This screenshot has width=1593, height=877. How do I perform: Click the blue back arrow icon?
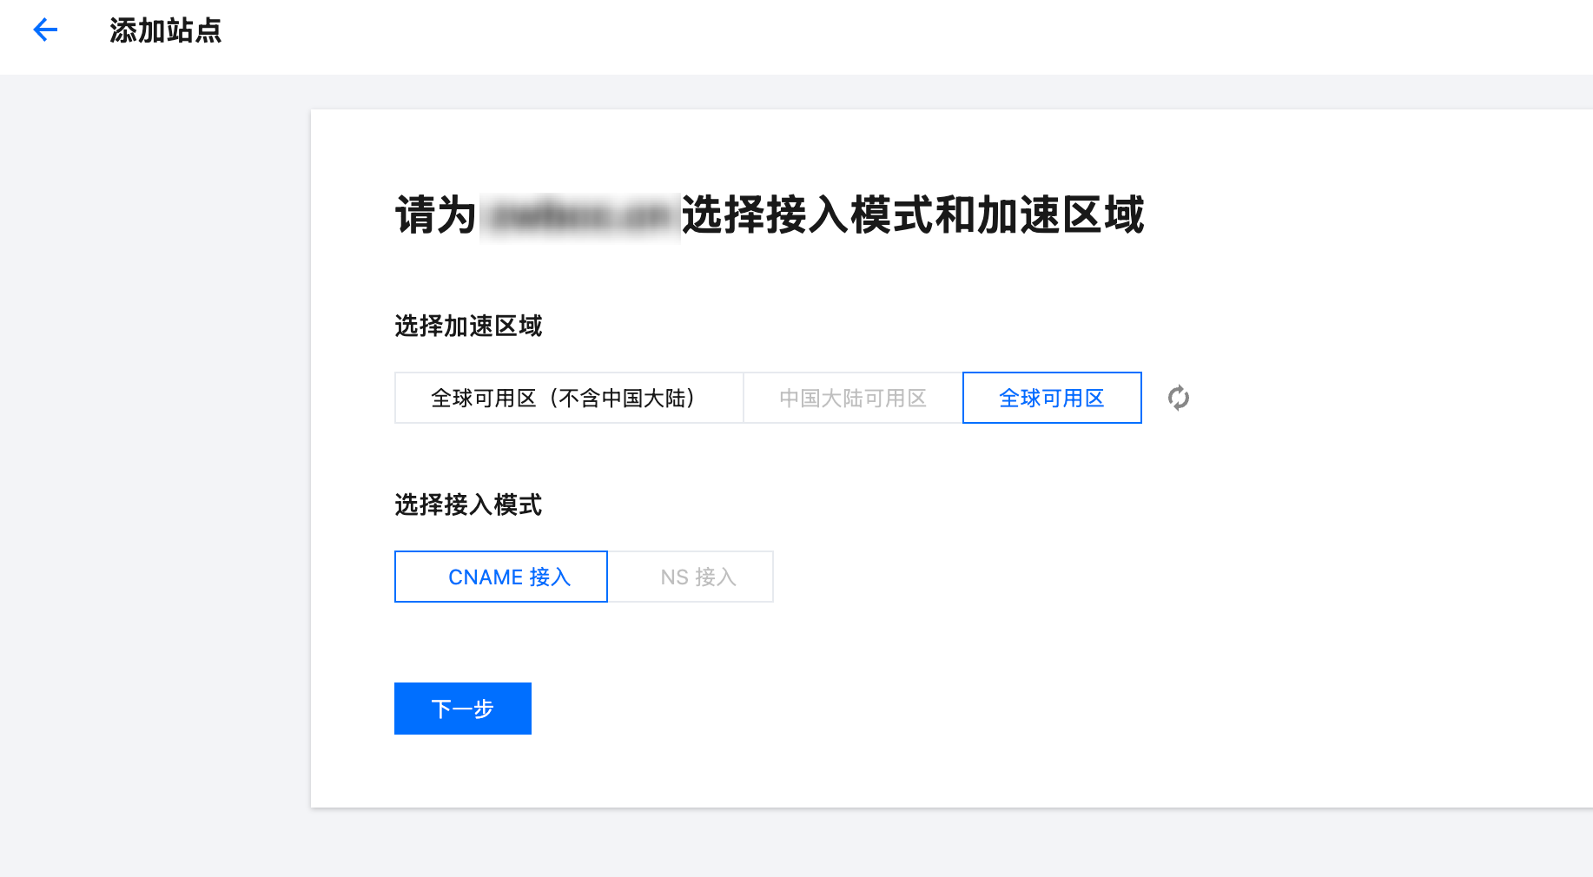[45, 30]
